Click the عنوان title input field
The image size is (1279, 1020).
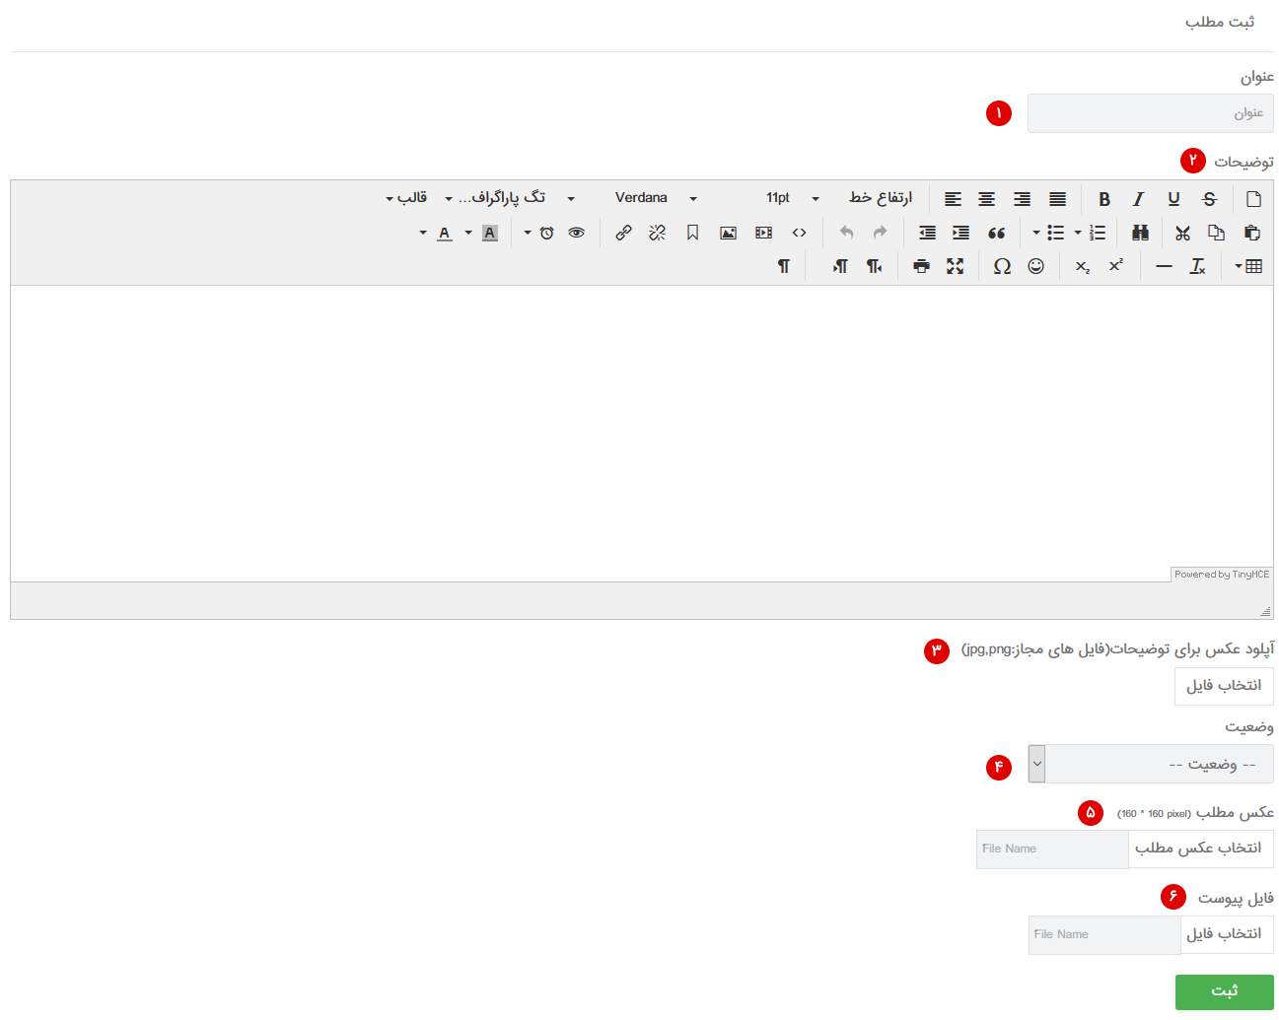[1150, 113]
